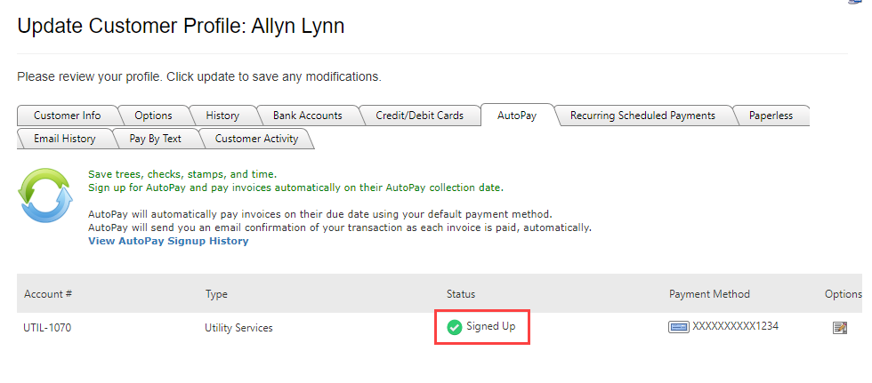
Task: Click the XXXXXXXXXX1234 payment method text
Action: (735, 326)
